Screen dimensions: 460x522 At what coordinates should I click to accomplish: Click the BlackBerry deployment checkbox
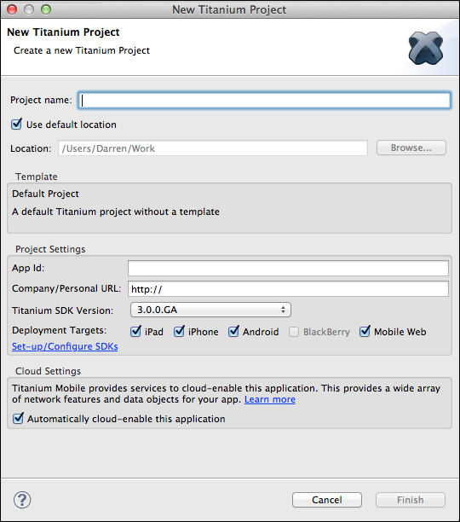[x=294, y=332]
